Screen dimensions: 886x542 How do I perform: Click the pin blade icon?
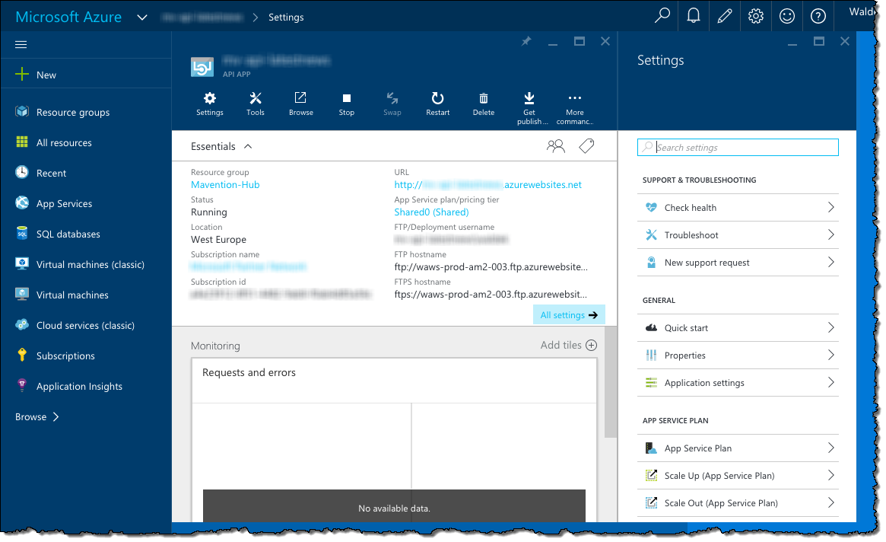point(526,41)
